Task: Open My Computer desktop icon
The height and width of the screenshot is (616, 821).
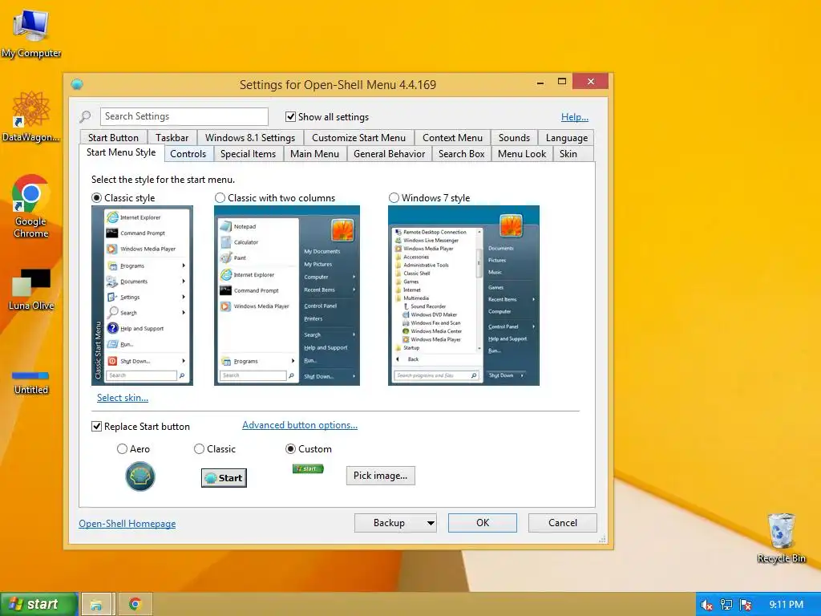Action: pyautogui.click(x=31, y=34)
